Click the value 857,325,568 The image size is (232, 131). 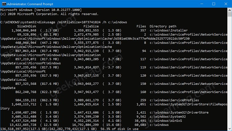point(26,84)
